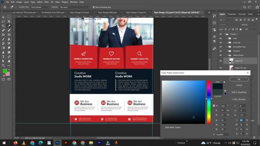Open the Share icon at top right
260x146 pixels.
257,7
